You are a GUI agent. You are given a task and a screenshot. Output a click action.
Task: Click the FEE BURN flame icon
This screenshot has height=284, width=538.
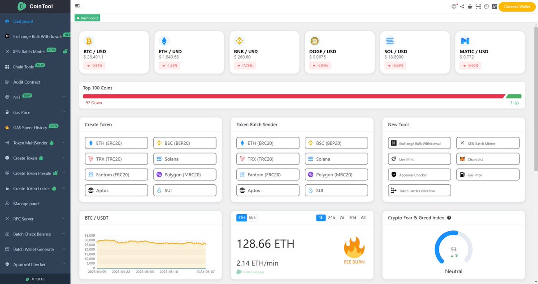click(354, 247)
